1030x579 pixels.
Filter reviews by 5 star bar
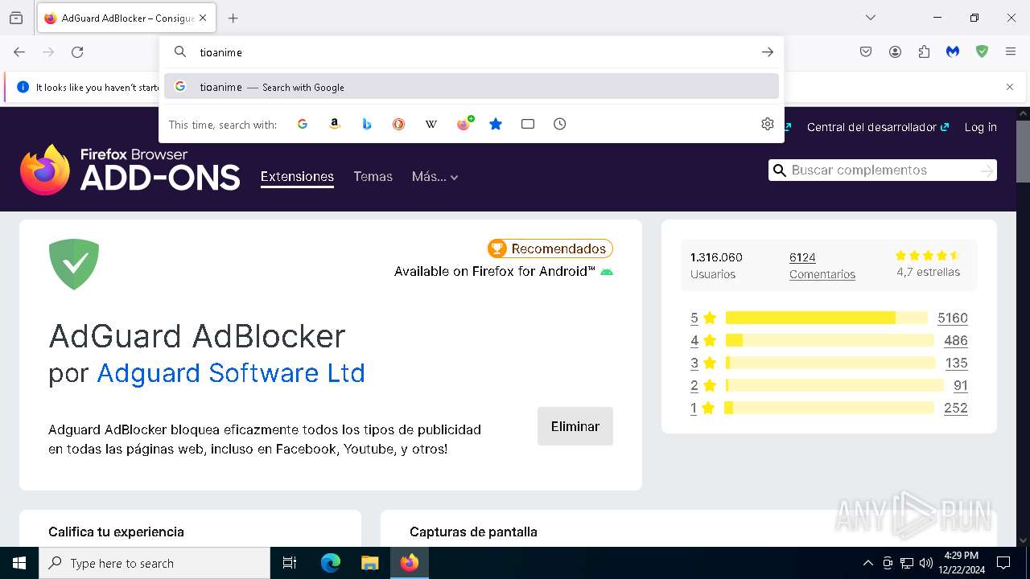click(x=826, y=318)
